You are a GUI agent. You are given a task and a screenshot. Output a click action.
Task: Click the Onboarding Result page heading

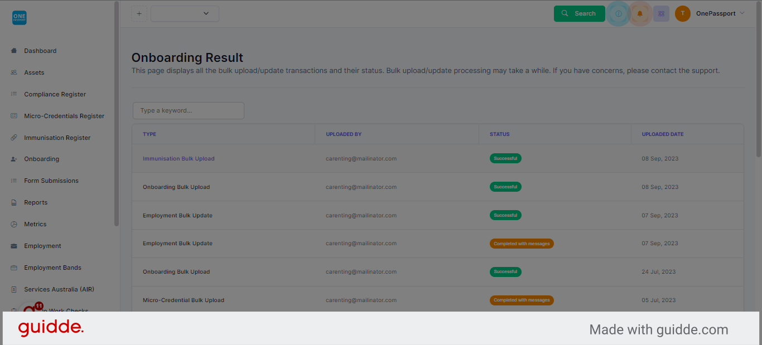pos(187,57)
